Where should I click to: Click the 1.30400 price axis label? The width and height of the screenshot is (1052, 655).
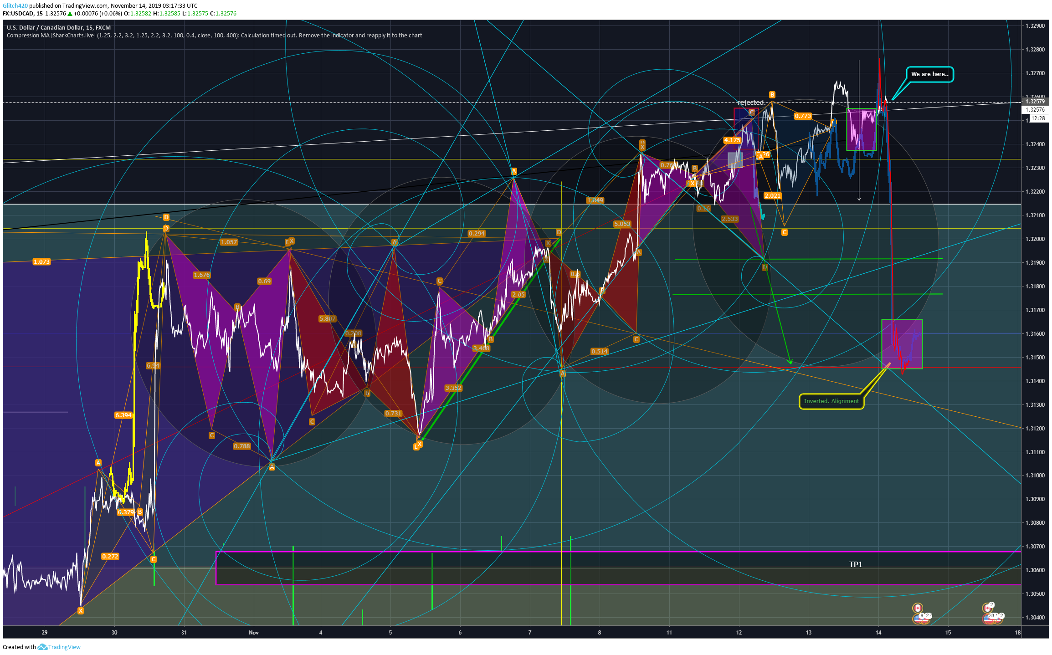tap(1035, 617)
